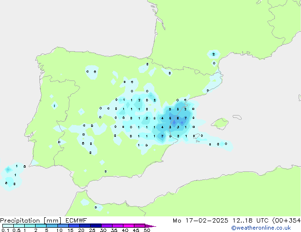The width and height of the screenshot is (301, 232).
Task: Pick the legend swatch between 10 and 15
Action: click(x=63, y=226)
